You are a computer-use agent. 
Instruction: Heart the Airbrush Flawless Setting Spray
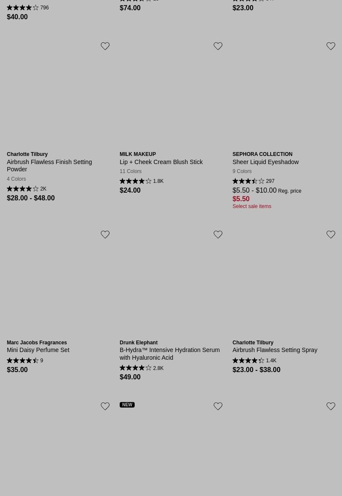tap(331, 235)
